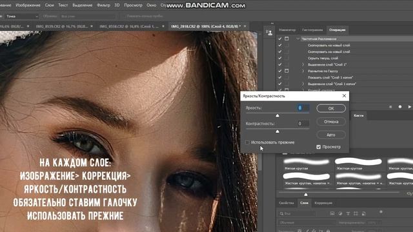The height and width of the screenshot is (232, 413).
Task: Close the IMG_8558.CR2 document tab
Action: pos(163,26)
